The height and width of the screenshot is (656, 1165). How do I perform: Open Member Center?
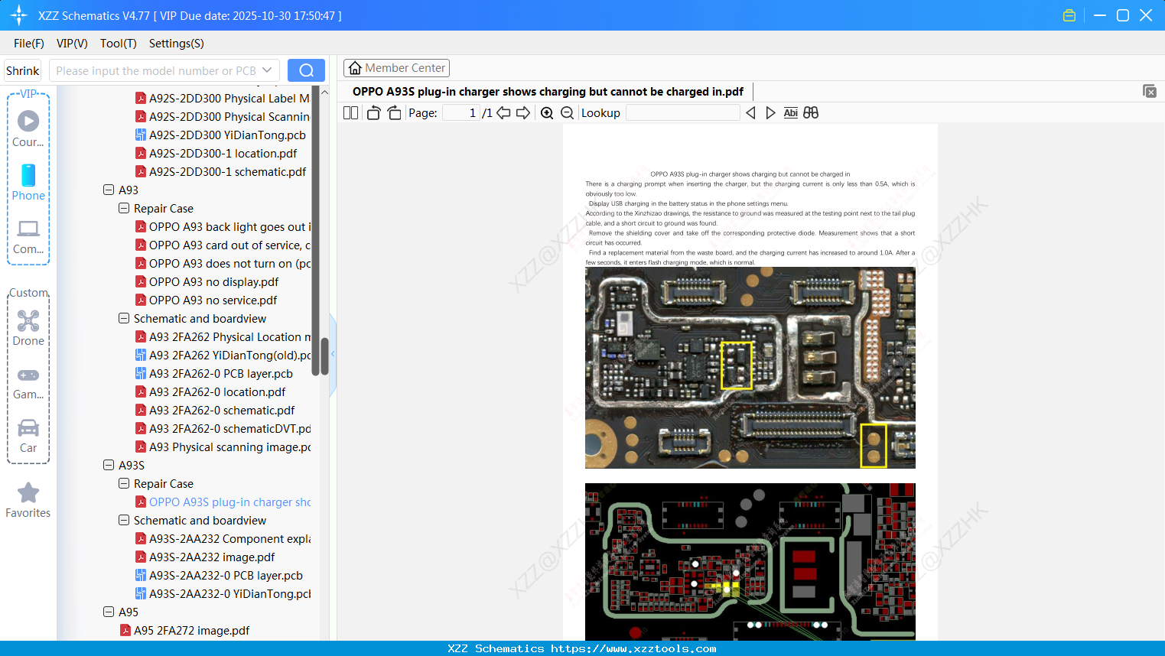pos(396,68)
